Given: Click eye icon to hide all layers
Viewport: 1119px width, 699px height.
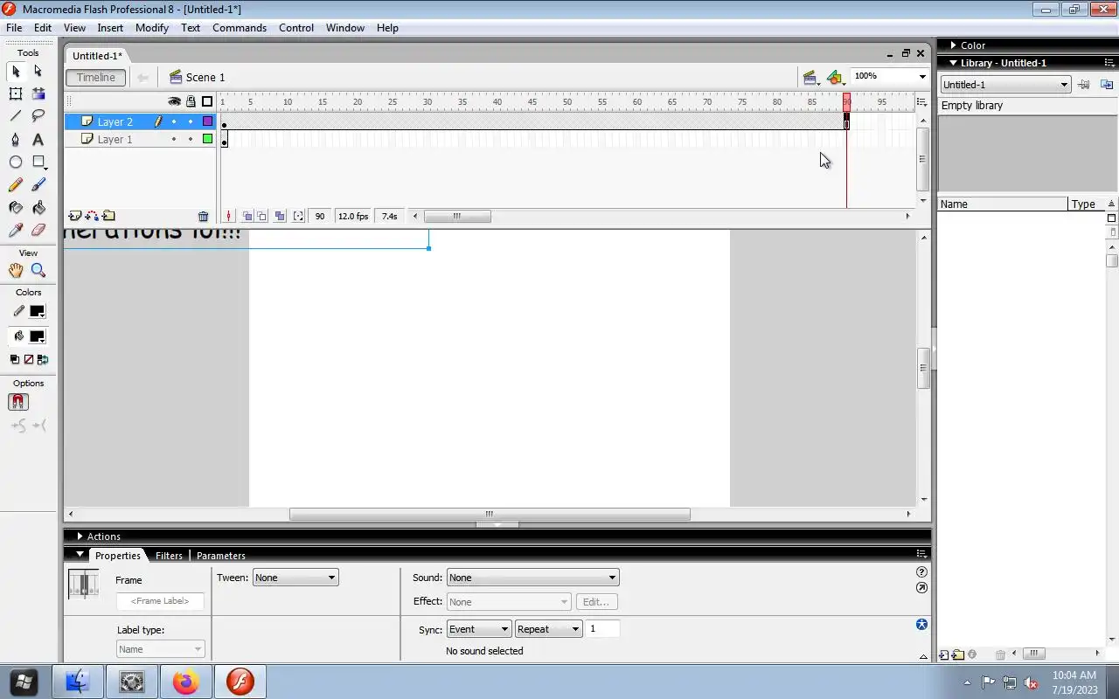Looking at the screenshot, I should coord(174,101).
